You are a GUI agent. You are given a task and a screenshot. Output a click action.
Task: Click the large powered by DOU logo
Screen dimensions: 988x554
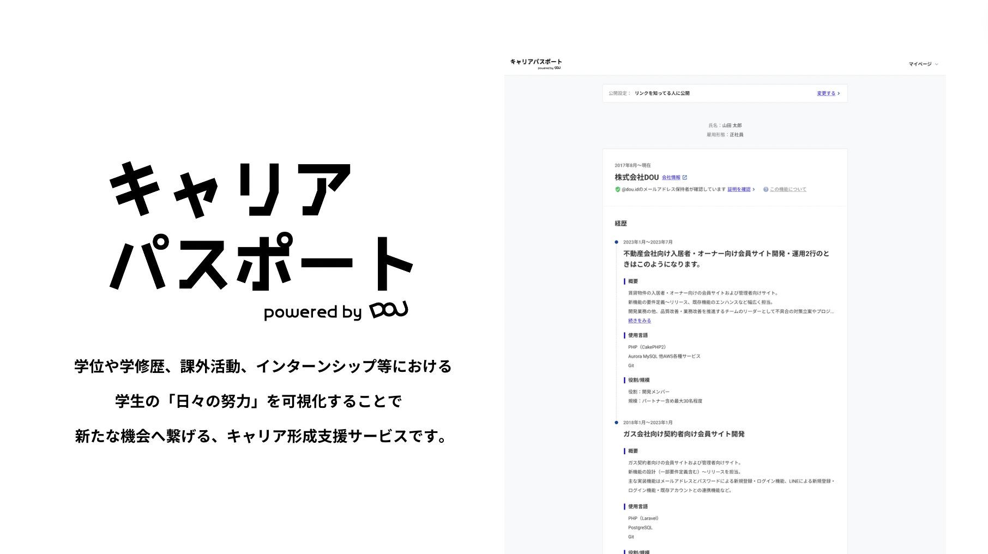click(336, 311)
